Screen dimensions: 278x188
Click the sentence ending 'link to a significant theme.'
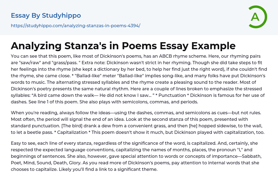click(x=119, y=169)
